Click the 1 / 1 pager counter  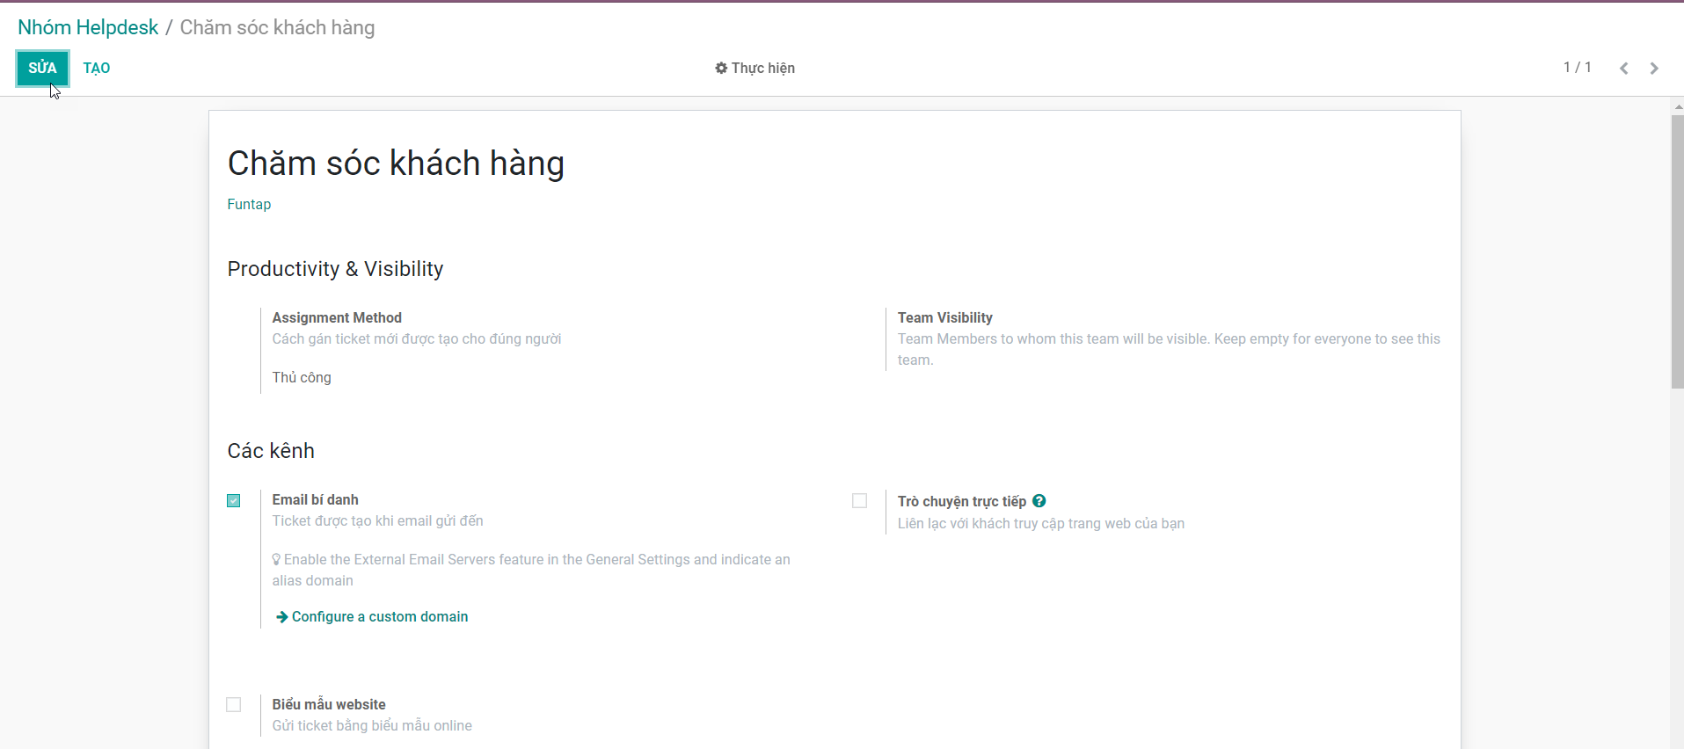click(1577, 68)
